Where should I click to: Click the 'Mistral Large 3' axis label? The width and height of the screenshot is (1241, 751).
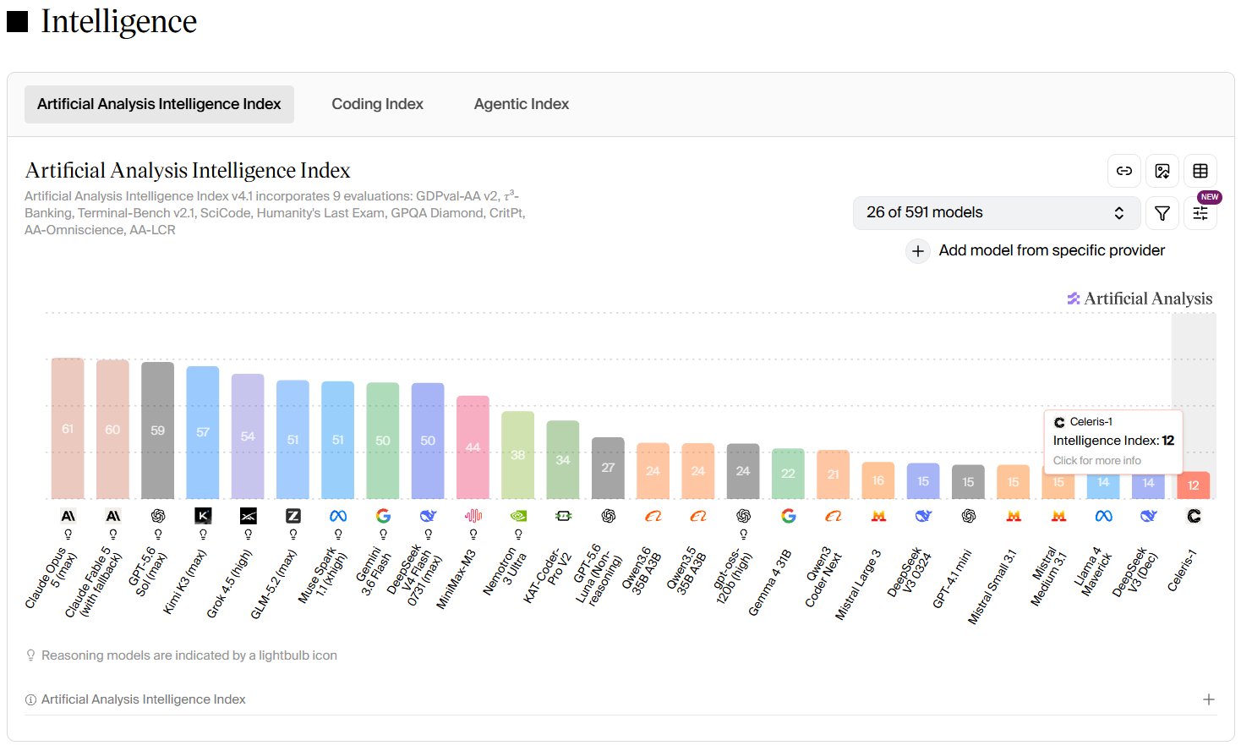[x=858, y=584]
